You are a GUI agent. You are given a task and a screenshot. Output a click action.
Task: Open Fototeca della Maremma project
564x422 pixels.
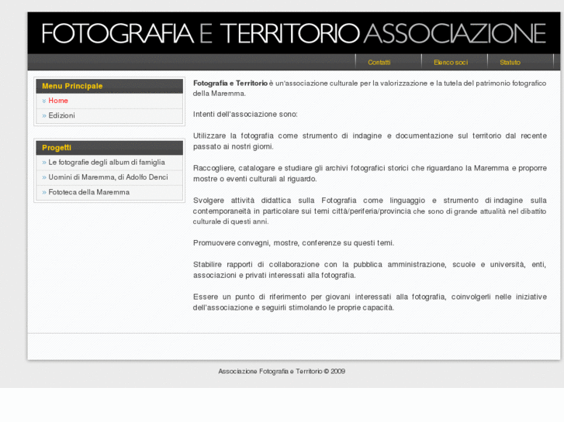click(x=89, y=193)
